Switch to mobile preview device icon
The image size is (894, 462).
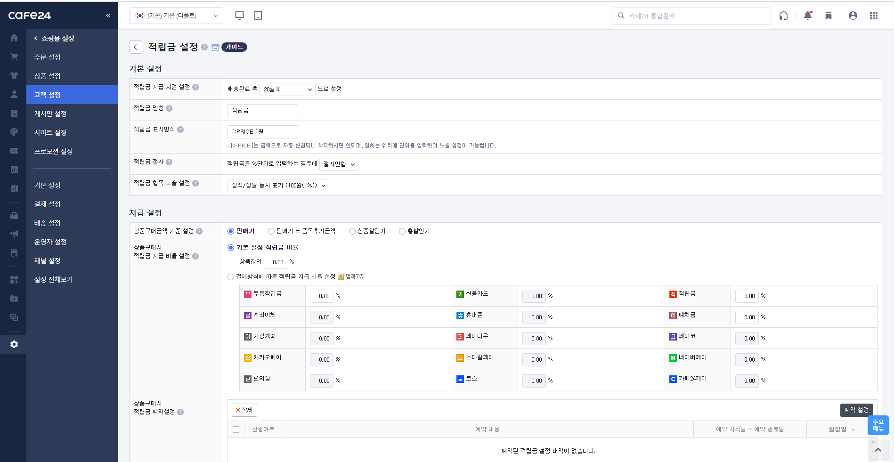(258, 16)
